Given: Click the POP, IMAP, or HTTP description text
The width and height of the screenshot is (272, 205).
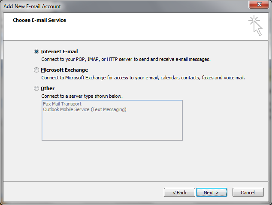Looking at the screenshot, I should [126, 59].
